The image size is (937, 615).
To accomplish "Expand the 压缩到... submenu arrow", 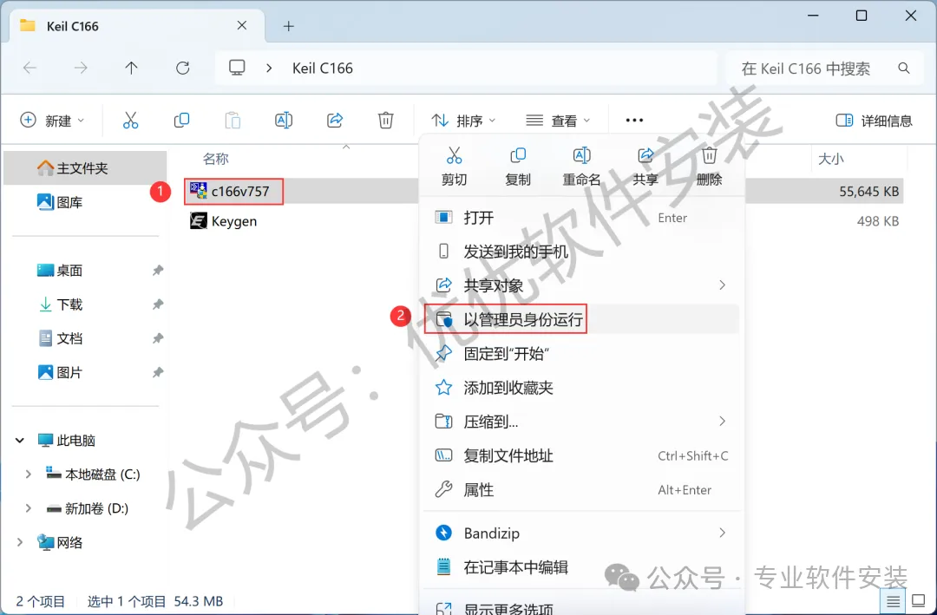I will [x=722, y=422].
